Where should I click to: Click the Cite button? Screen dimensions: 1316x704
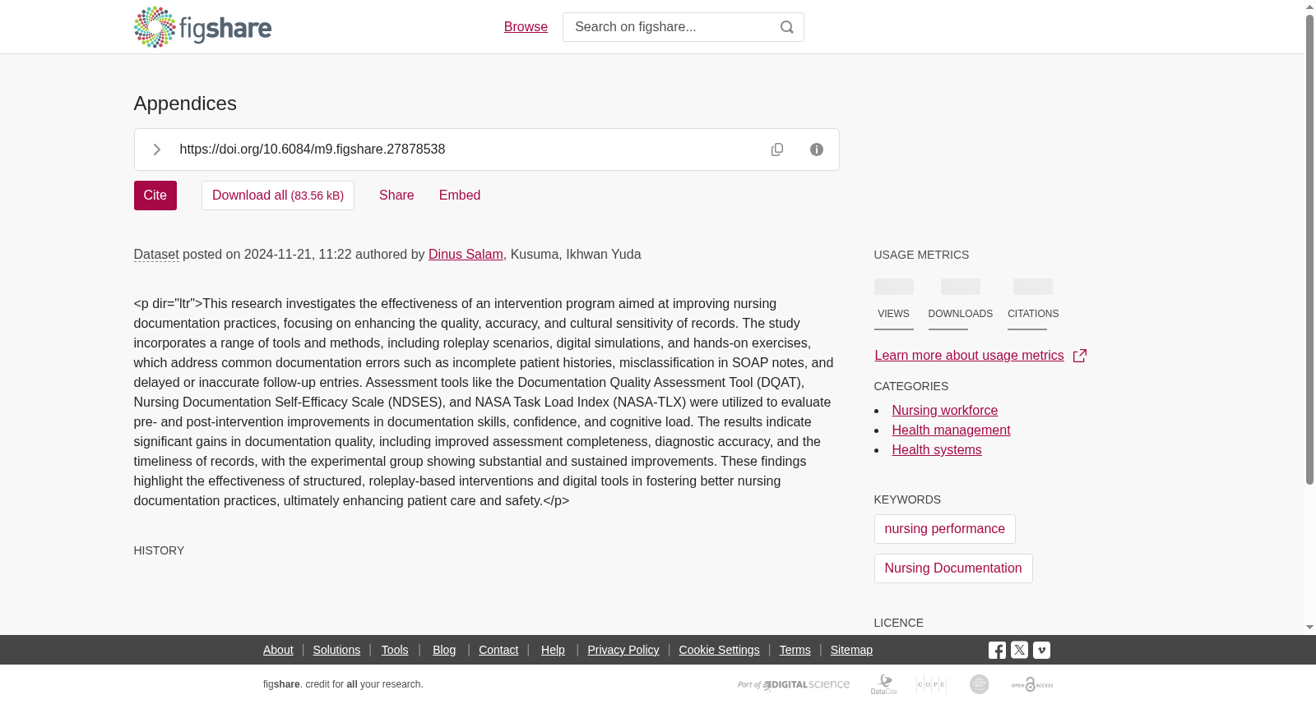coord(155,196)
